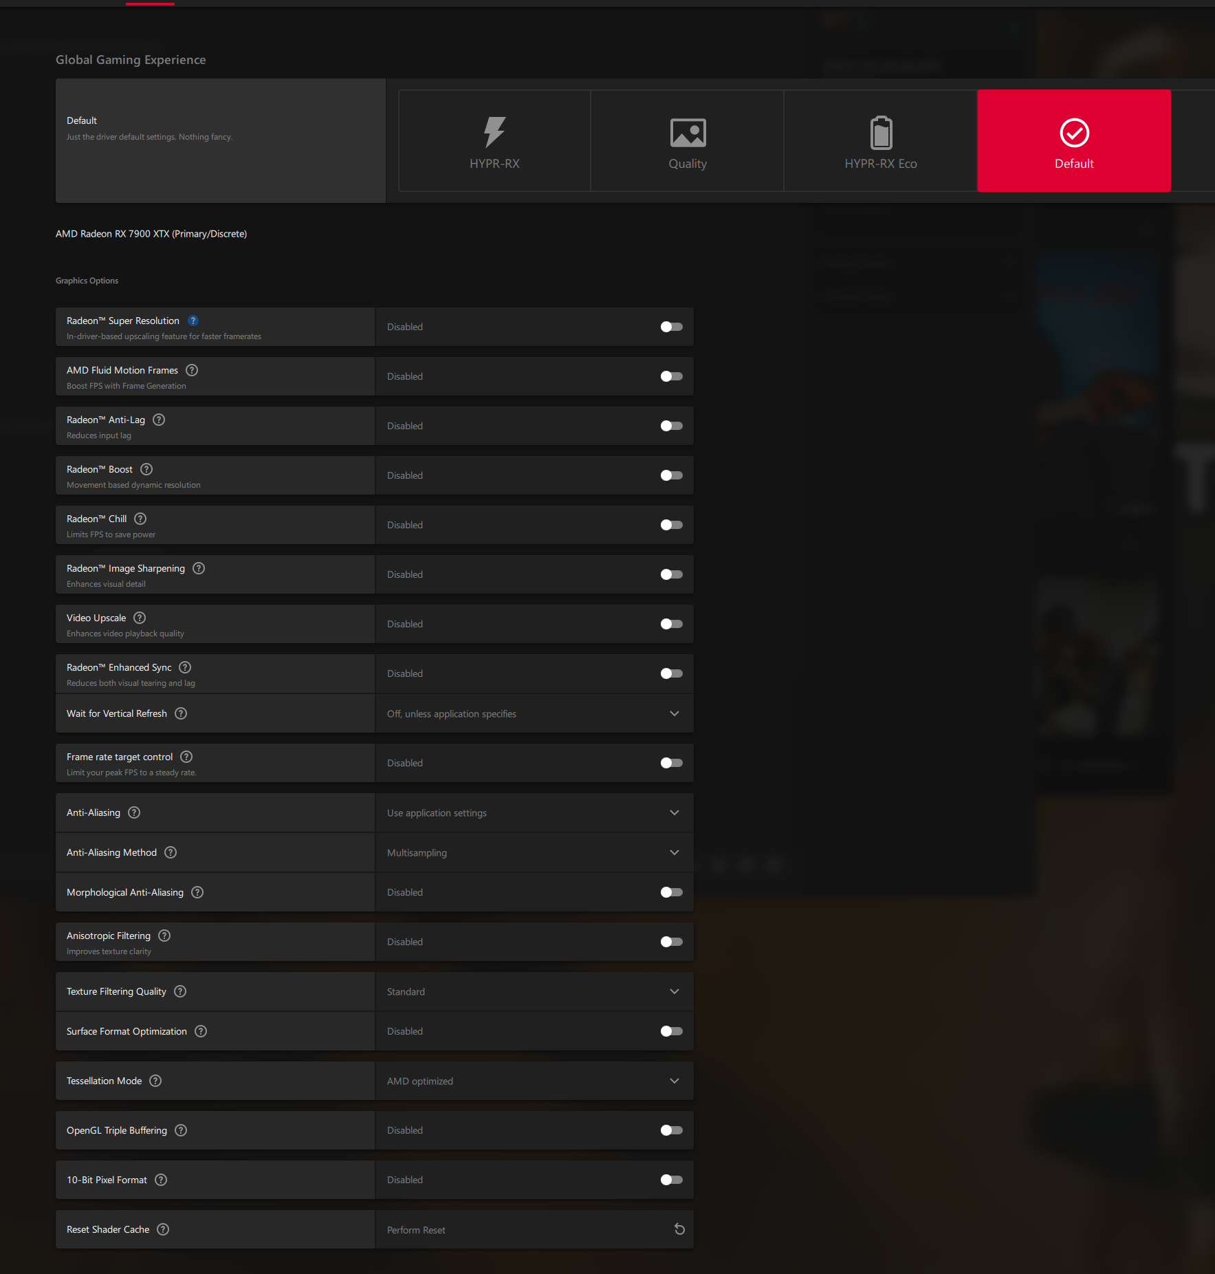This screenshot has width=1215, height=1274.
Task: Click Perform Reset for shader cache
Action: 534,1229
